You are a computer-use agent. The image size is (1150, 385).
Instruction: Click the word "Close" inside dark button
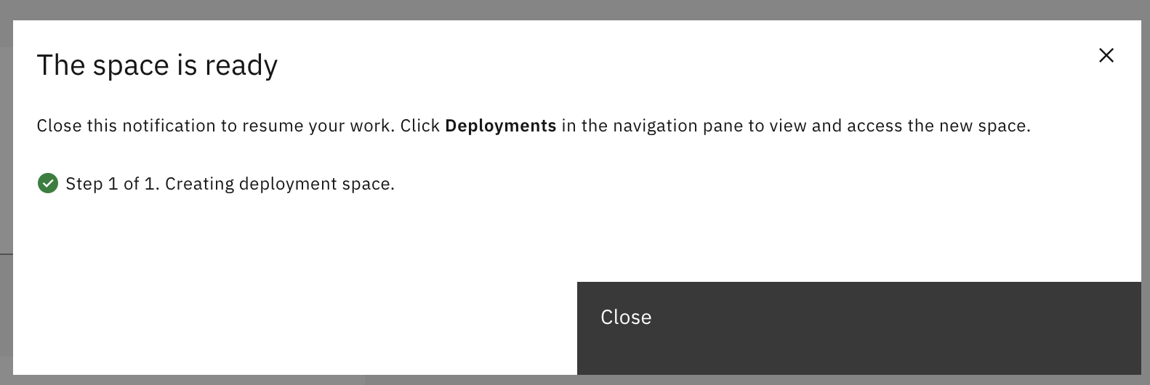click(626, 317)
